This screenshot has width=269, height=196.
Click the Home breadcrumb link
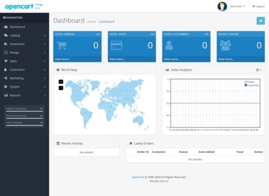point(91,21)
